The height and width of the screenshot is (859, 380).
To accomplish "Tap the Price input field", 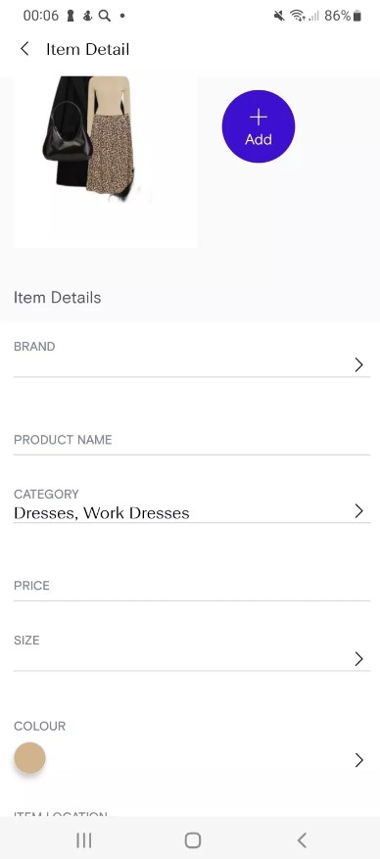I will click(x=192, y=588).
